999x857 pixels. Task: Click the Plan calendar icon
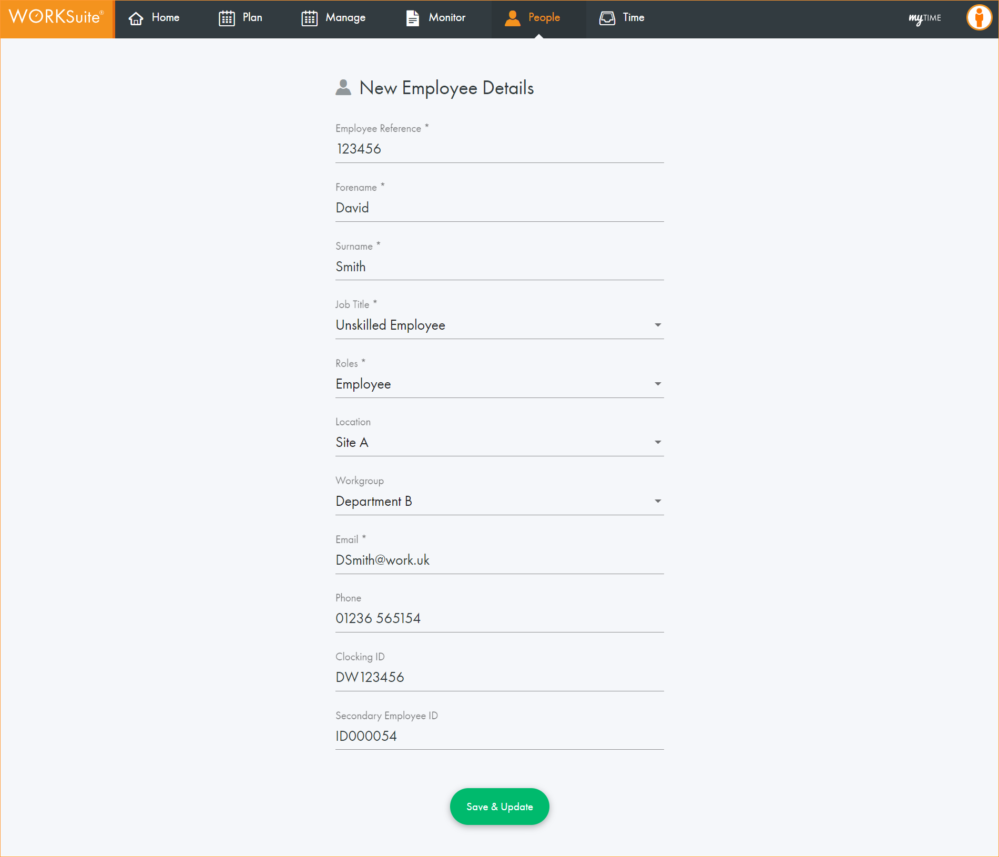[x=227, y=18]
